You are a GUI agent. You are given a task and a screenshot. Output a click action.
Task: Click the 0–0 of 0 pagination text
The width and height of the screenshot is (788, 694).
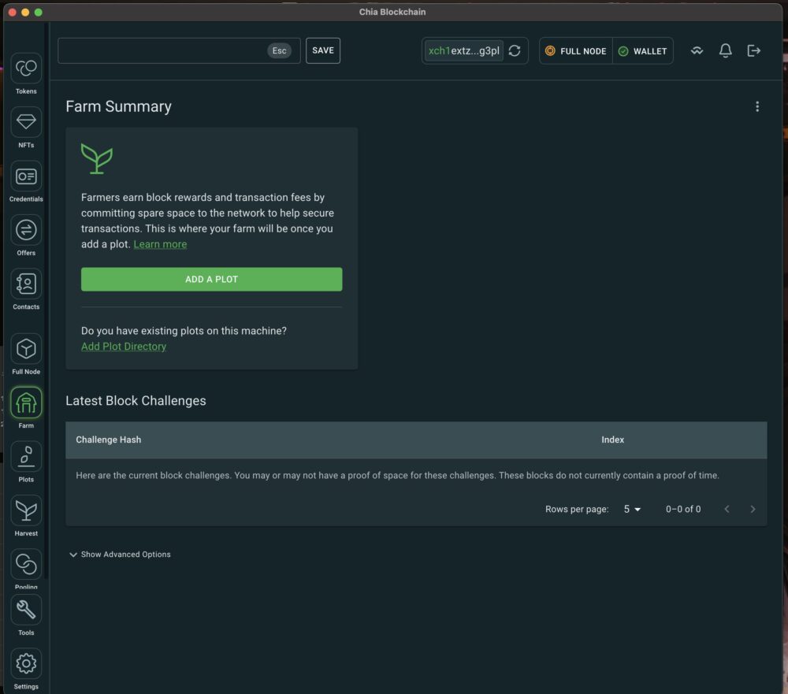683,509
